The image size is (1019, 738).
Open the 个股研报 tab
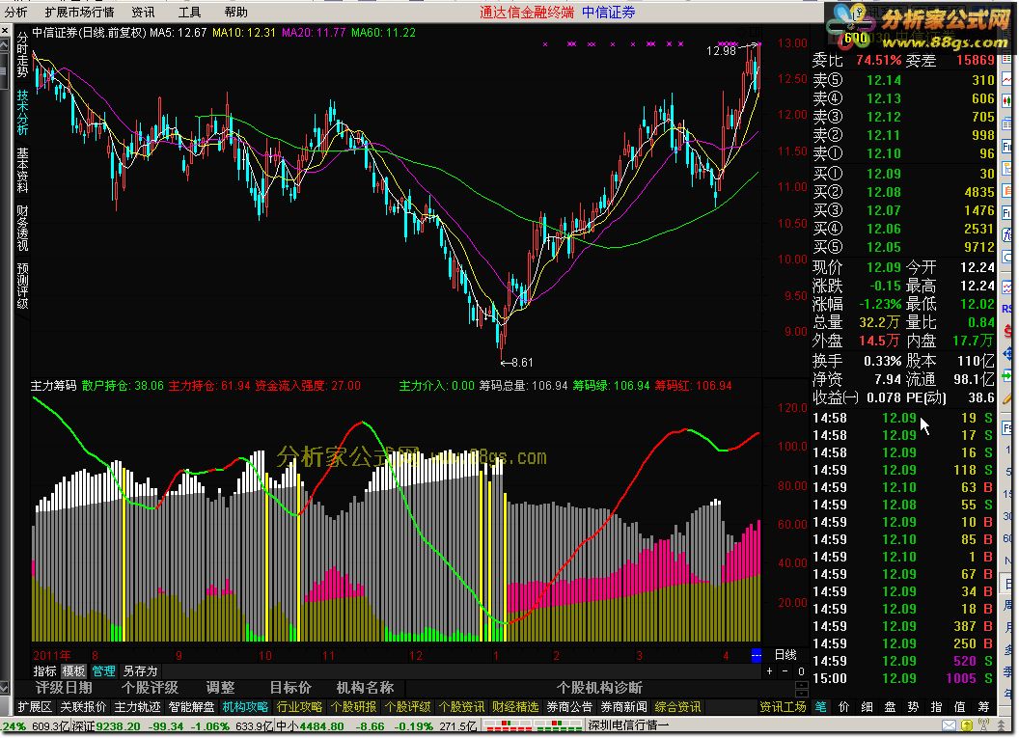(353, 707)
